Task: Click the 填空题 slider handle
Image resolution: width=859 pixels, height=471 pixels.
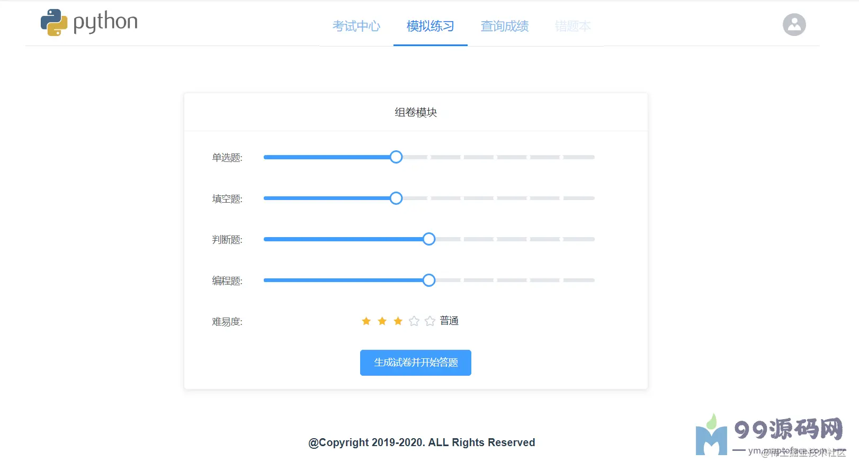Action: click(x=396, y=198)
